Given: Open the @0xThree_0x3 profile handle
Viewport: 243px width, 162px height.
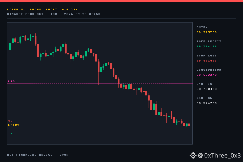Looking at the screenshot, I should (x=219, y=155).
